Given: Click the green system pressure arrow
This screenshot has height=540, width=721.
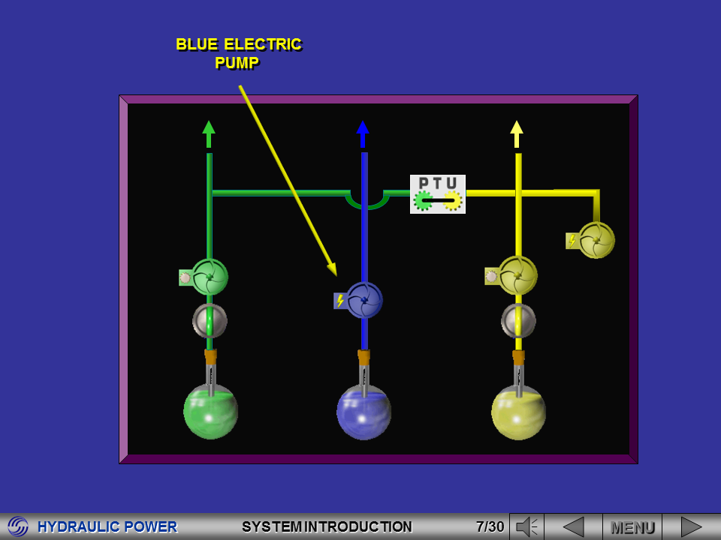Looking at the screenshot, I should [209, 133].
